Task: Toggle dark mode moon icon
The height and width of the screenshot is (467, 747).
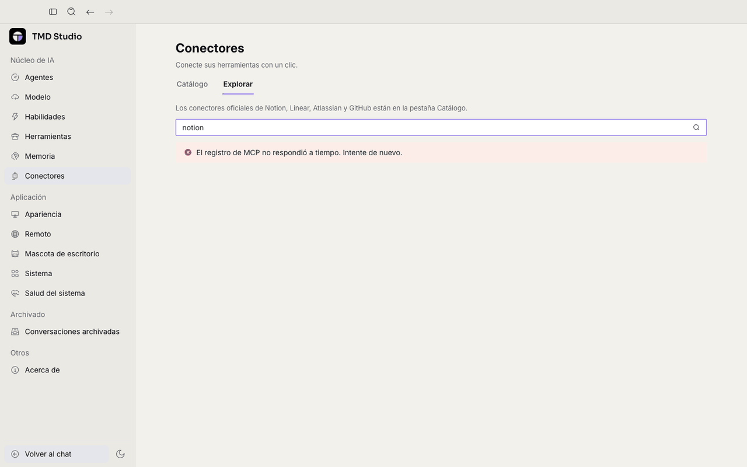Action: [120, 454]
